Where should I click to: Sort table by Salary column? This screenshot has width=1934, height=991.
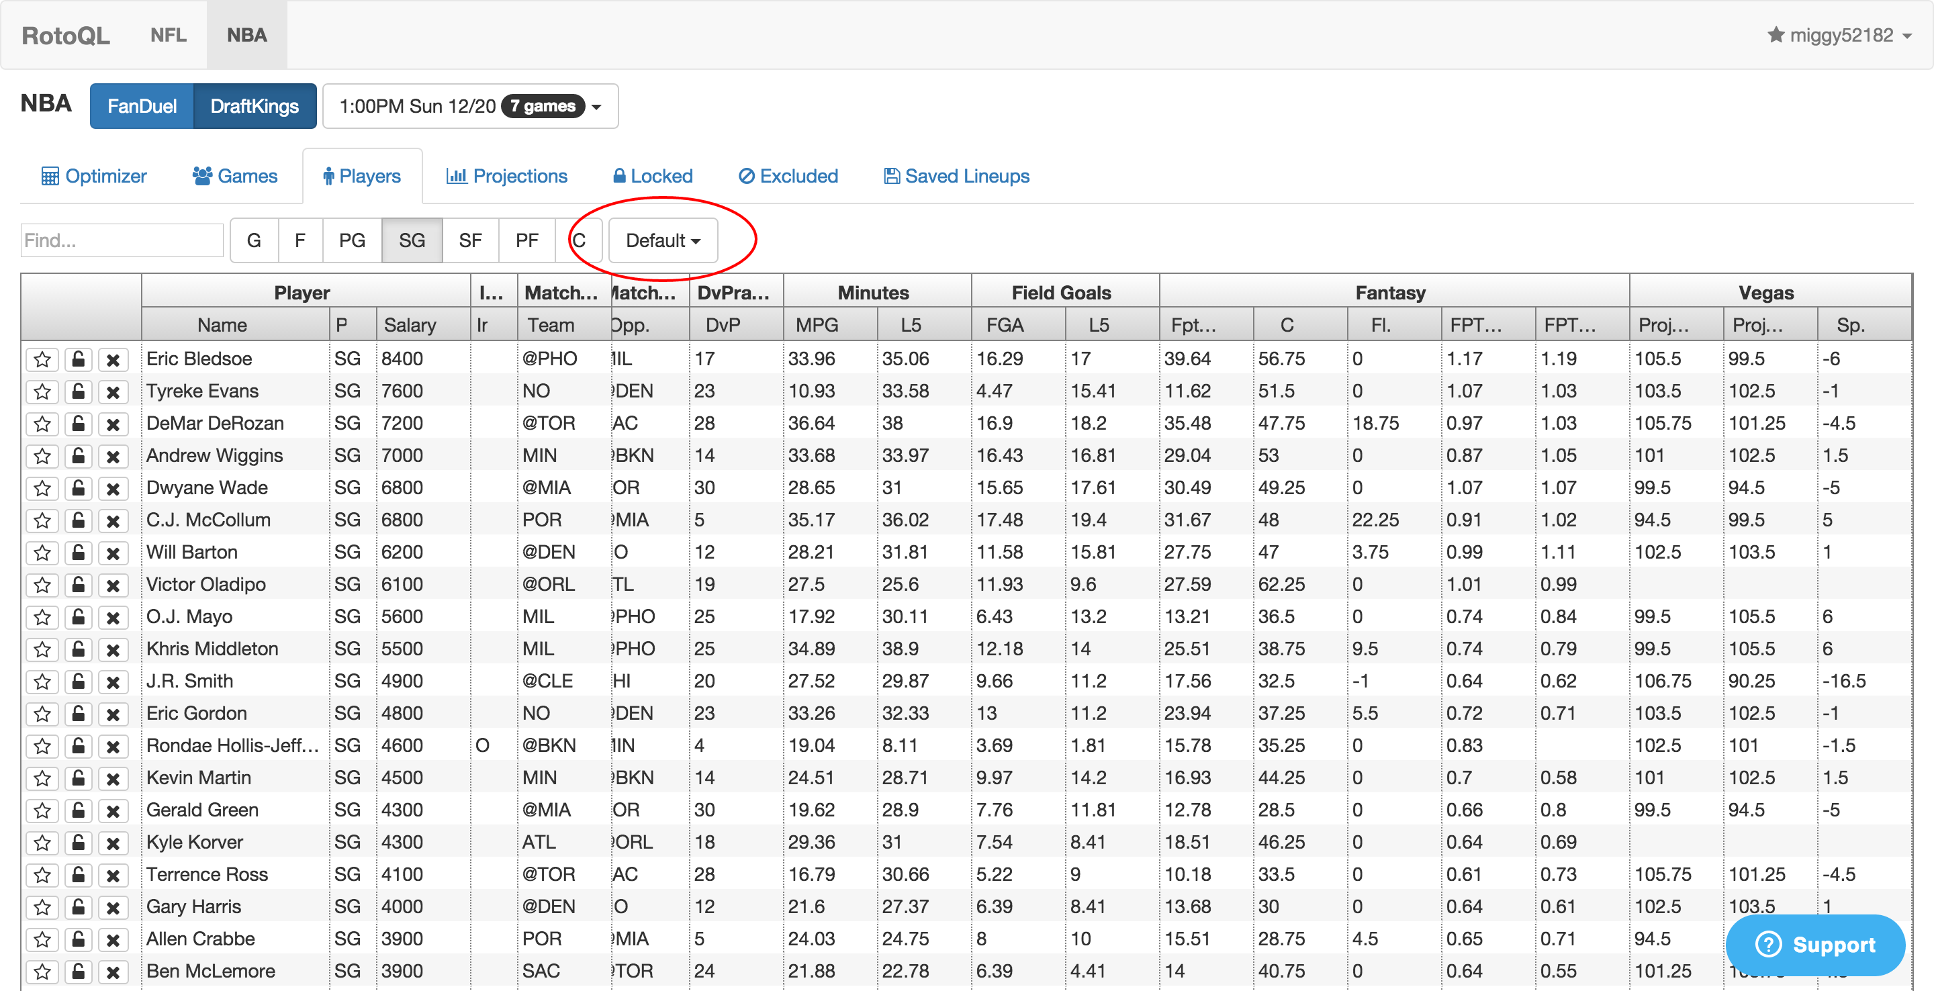[422, 324]
